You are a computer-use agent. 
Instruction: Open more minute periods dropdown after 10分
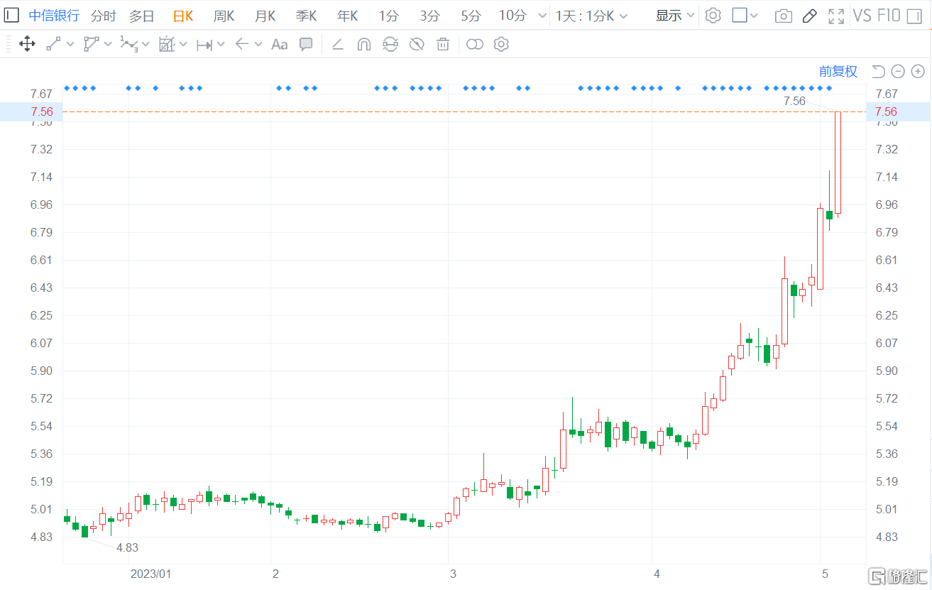tap(542, 16)
